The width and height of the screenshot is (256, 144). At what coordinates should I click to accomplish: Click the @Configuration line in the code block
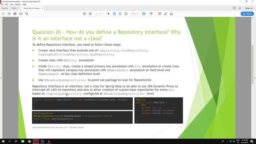coord(43,113)
